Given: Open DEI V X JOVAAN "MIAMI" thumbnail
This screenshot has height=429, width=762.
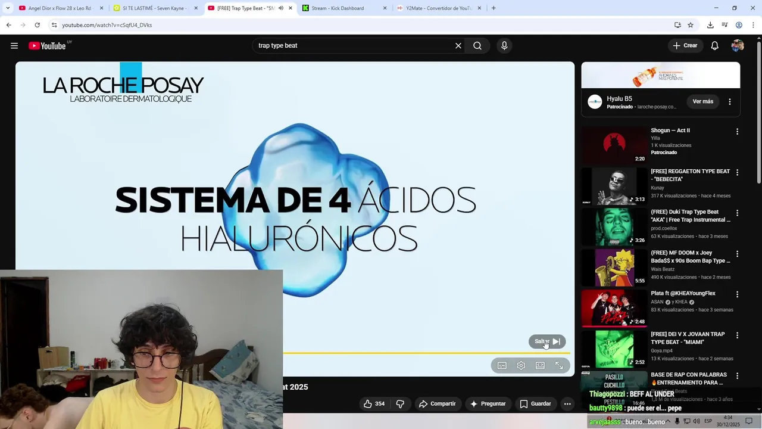Looking at the screenshot, I should 614,349.
